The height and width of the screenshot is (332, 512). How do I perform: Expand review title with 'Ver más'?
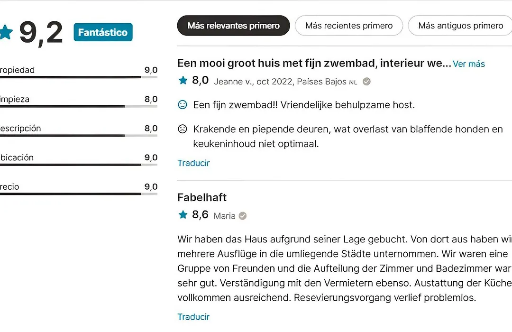point(468,64)
